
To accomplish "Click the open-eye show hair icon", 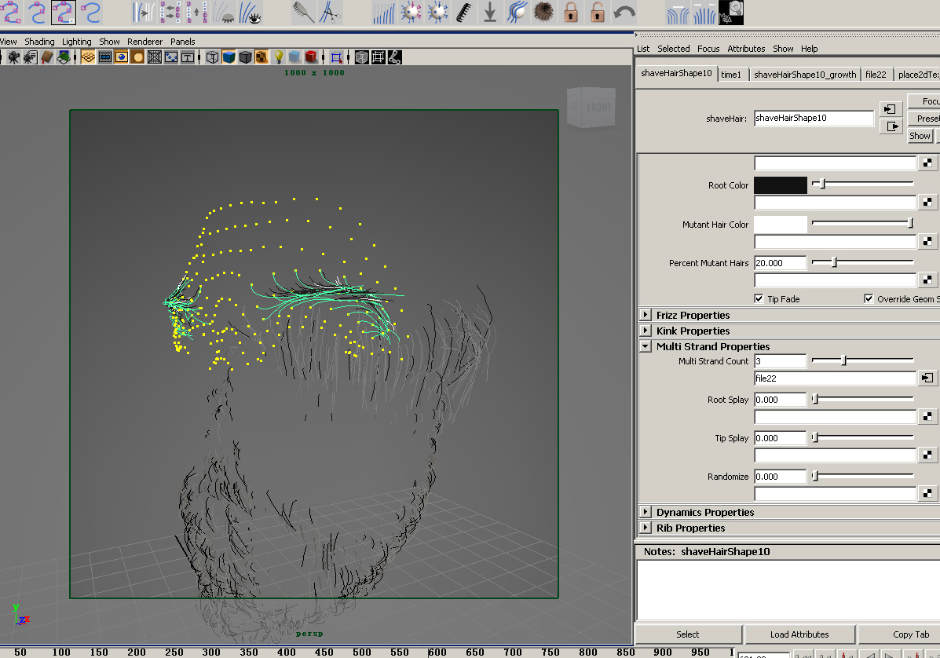I will (x=251, y=12).
